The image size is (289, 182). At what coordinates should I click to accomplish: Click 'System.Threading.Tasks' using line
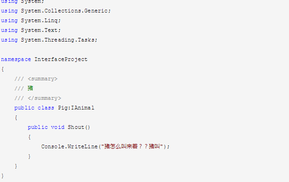[49, 40]
